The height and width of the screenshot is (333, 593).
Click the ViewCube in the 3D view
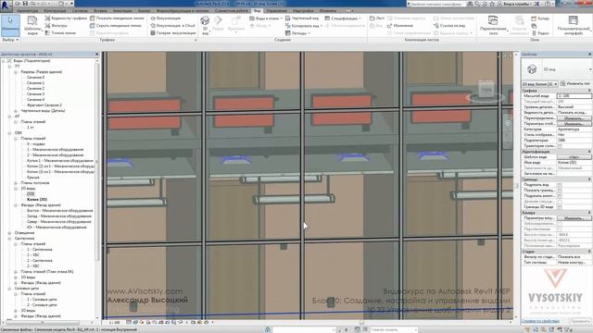[x=486, y=90]
